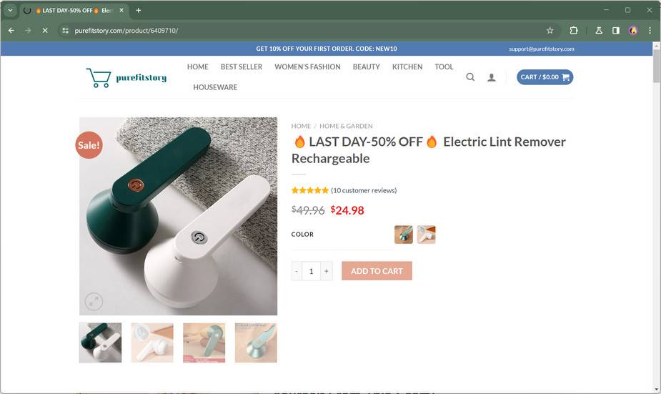Open the WOMEN'S FASHION menu
The width and height of the screenshot is (661, 394).
click(x=307, y=67)
